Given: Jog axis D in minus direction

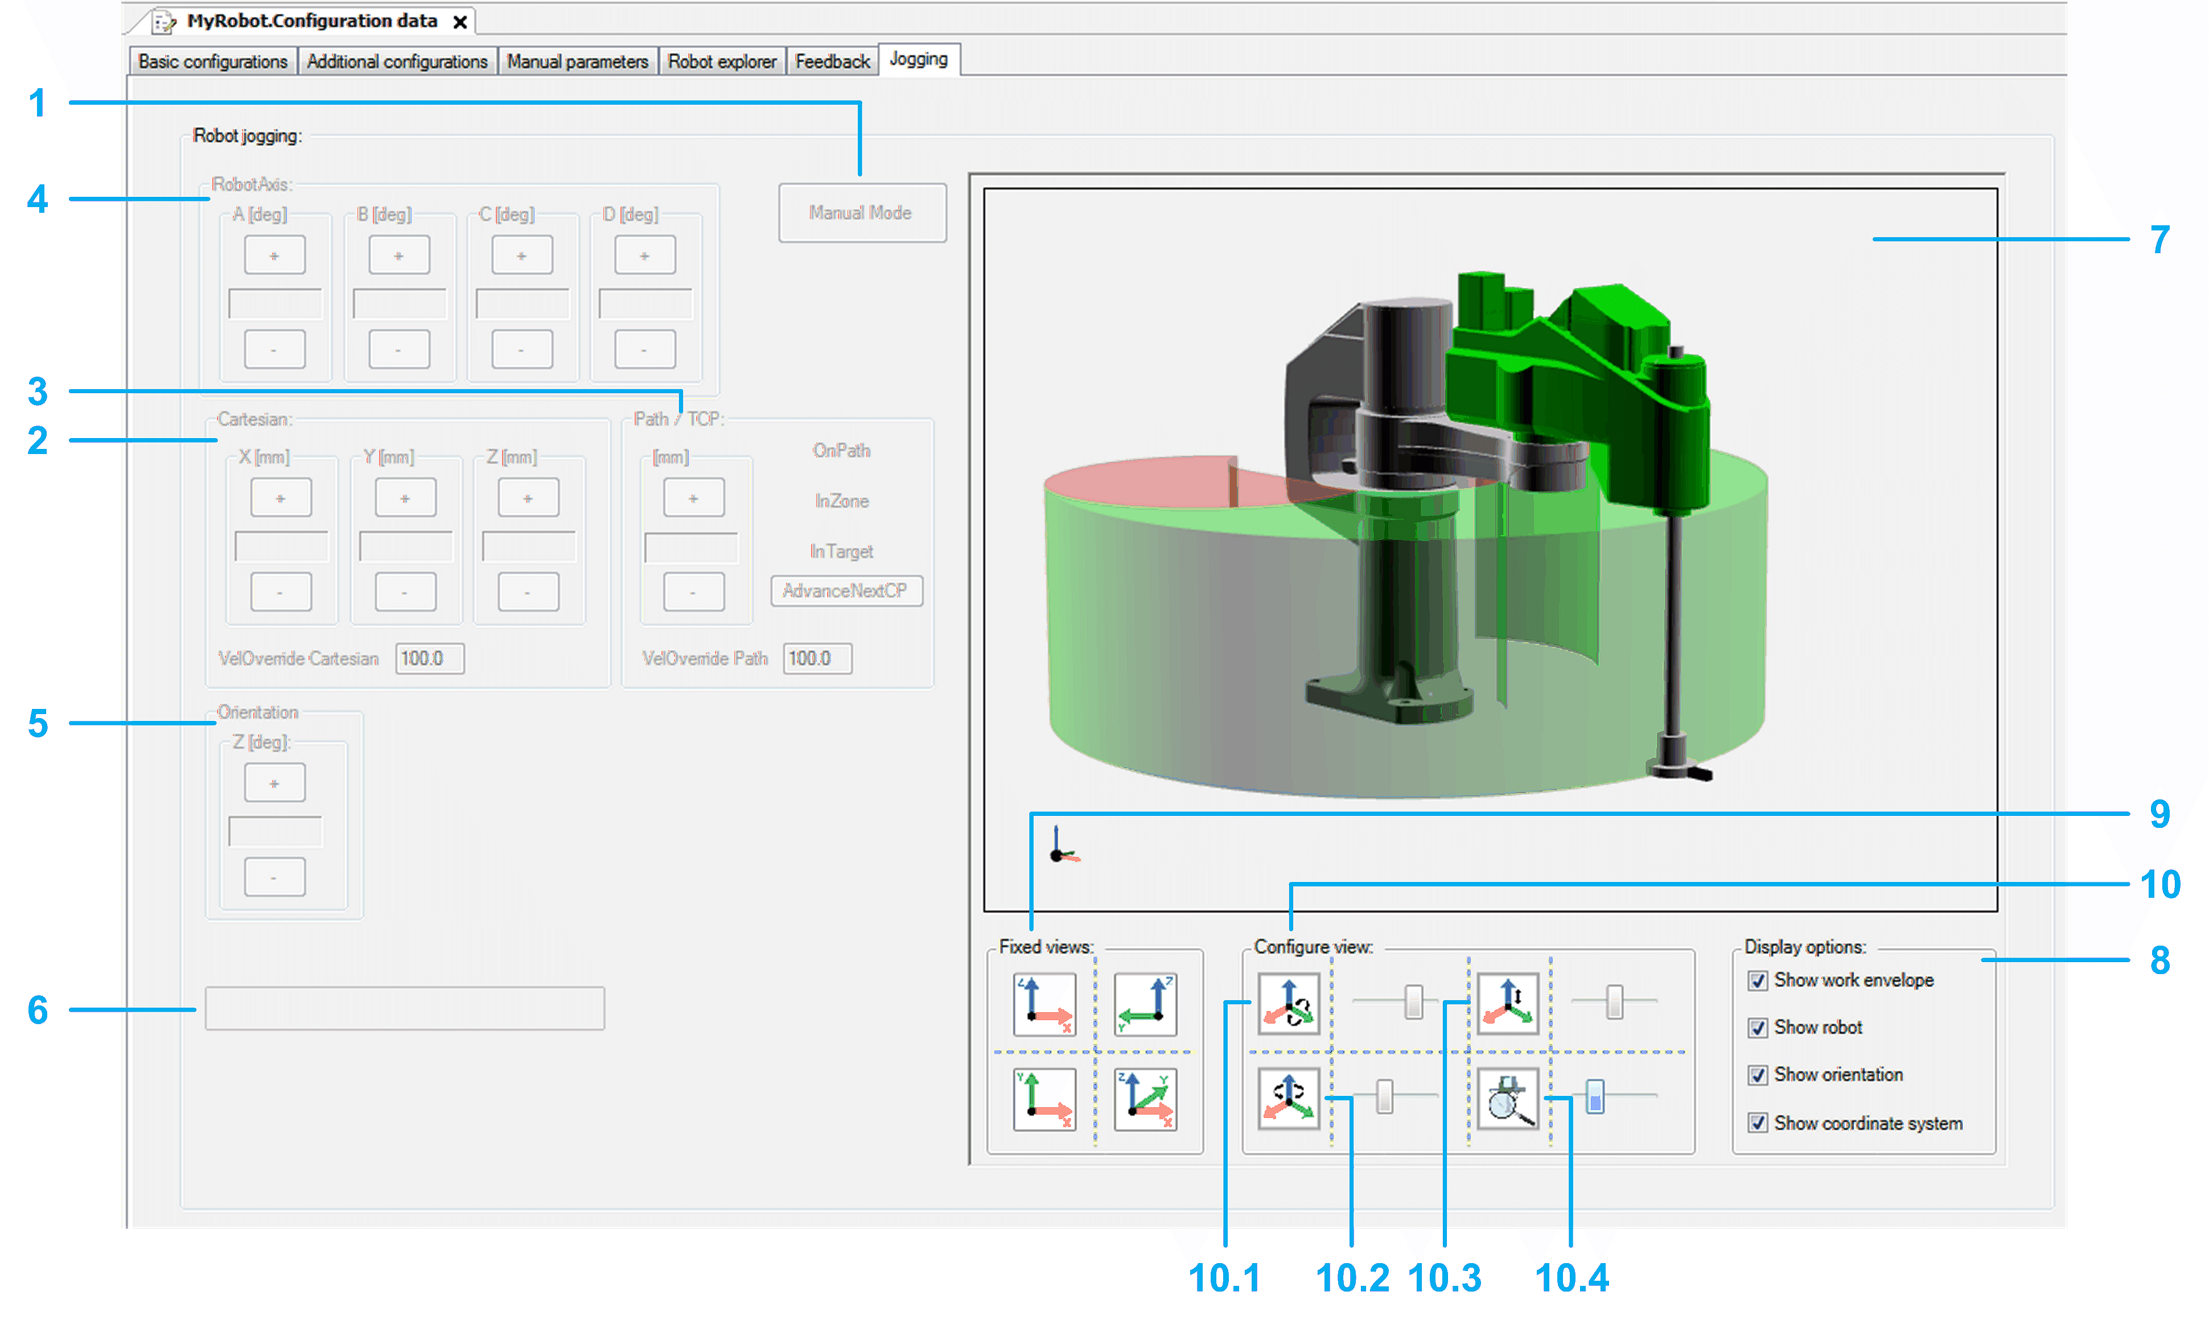Looking at the screenshot, I should (645, 349).
